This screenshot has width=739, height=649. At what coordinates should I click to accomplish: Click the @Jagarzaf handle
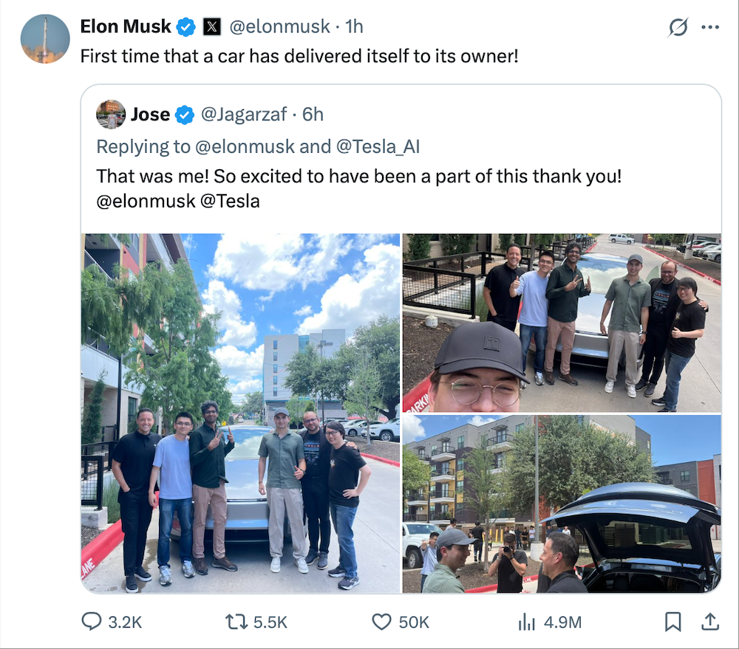coord(244,114)
